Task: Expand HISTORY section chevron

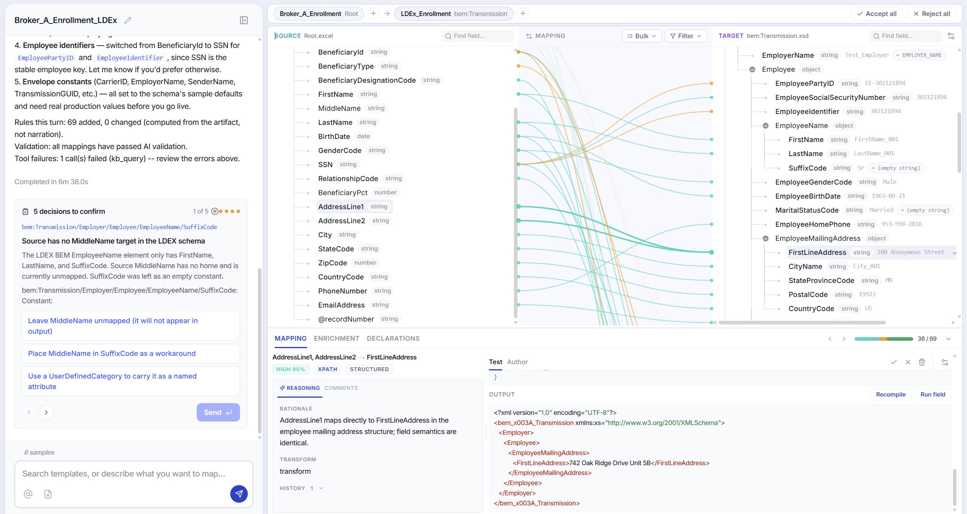Action: [321, 488]
